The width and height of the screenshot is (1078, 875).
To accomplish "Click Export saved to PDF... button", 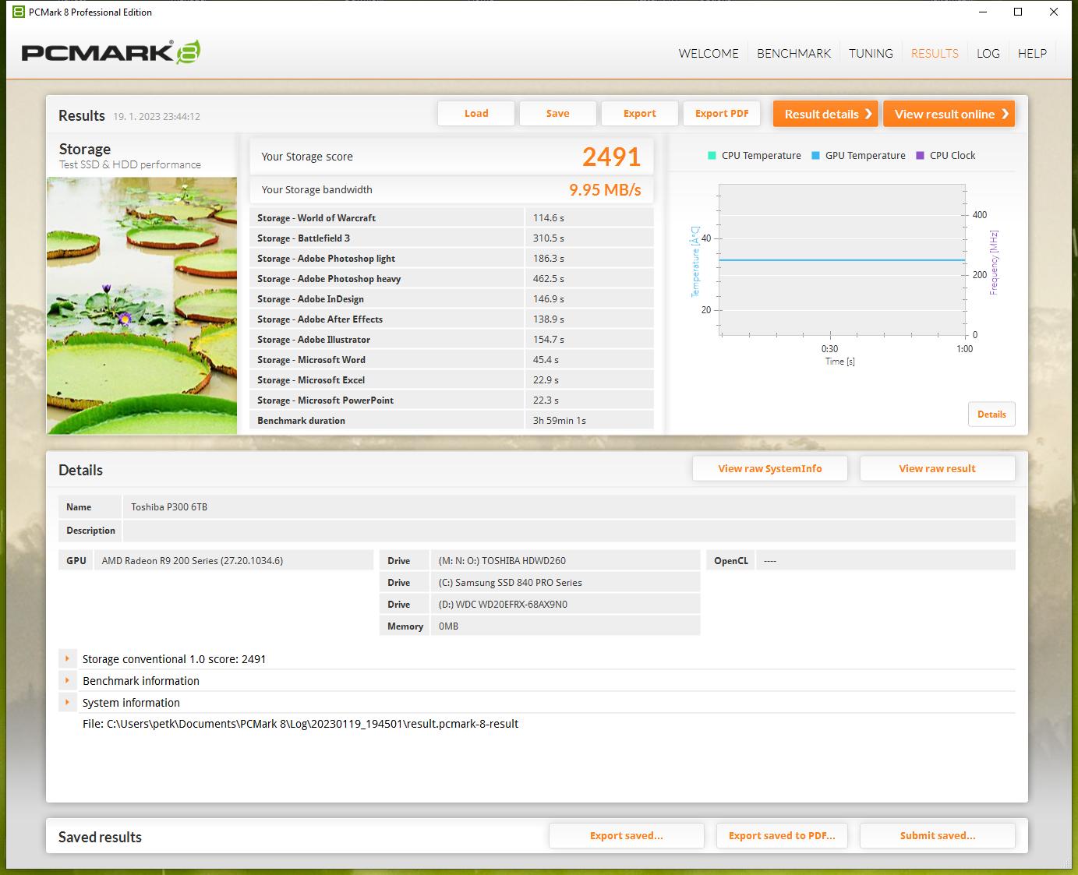I will [782, 835].
